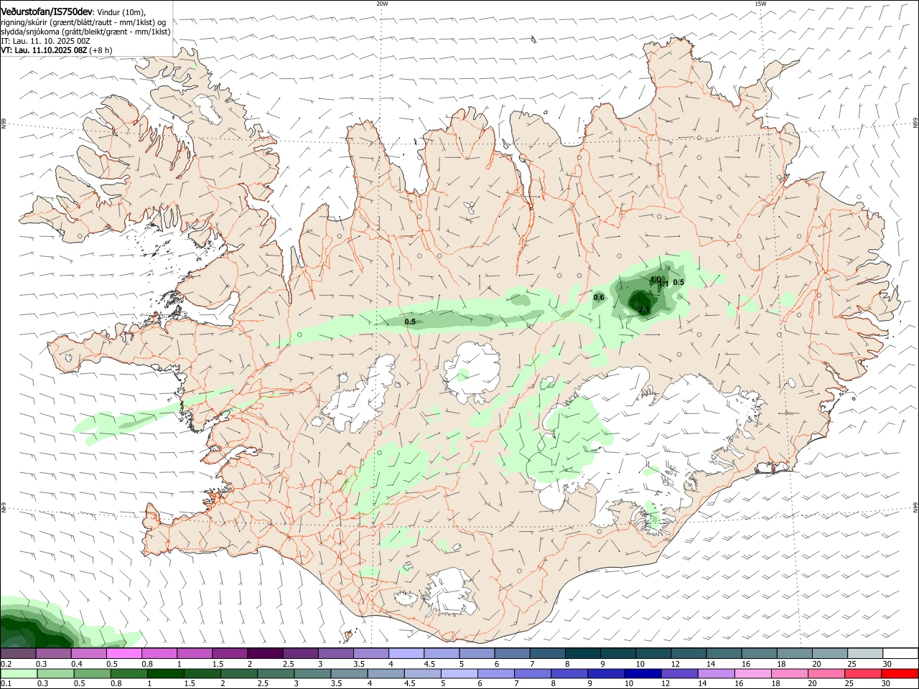Click the 0.5 label beside the 1.1 value

[678, 282]
